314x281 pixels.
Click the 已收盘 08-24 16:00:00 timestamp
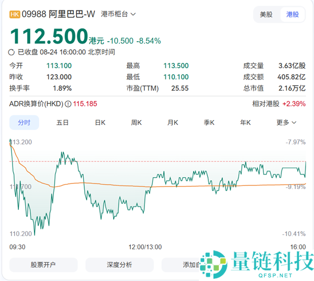[x=66, y=52]
